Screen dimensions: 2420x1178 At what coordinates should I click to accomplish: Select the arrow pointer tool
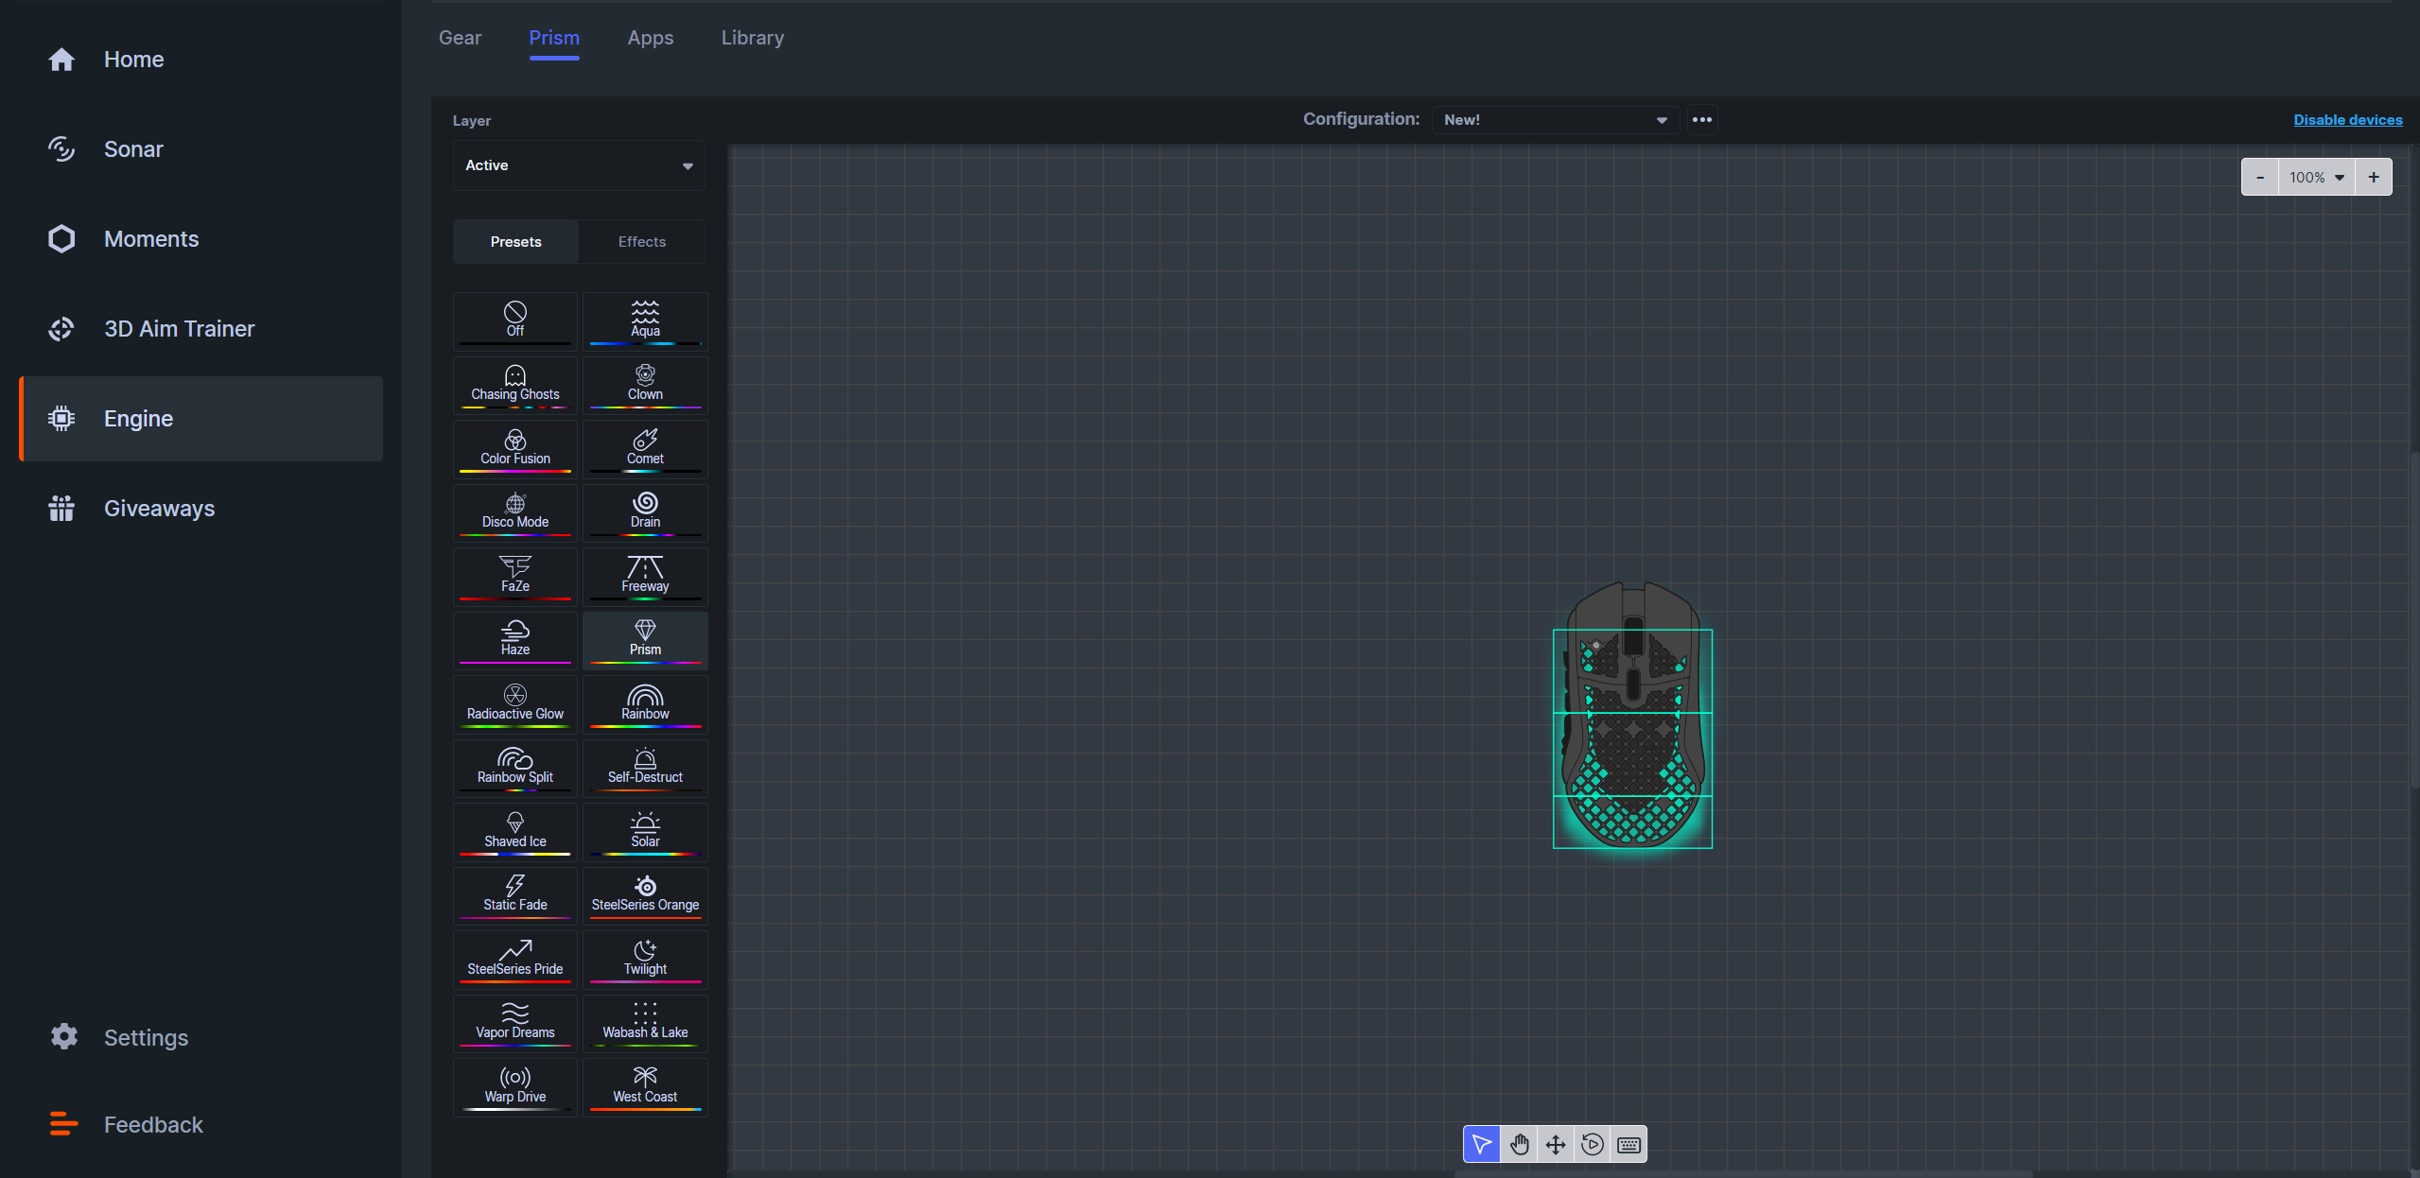point(1482,1145)
